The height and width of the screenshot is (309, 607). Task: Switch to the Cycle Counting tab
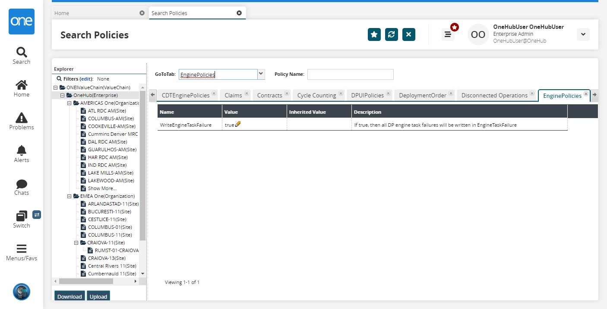(x=316, y=95)
